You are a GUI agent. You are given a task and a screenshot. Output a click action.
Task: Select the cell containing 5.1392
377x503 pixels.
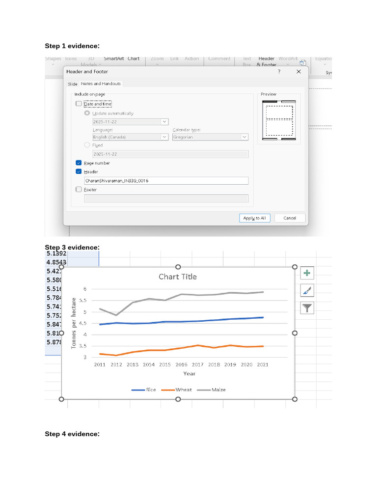(56, 253)
